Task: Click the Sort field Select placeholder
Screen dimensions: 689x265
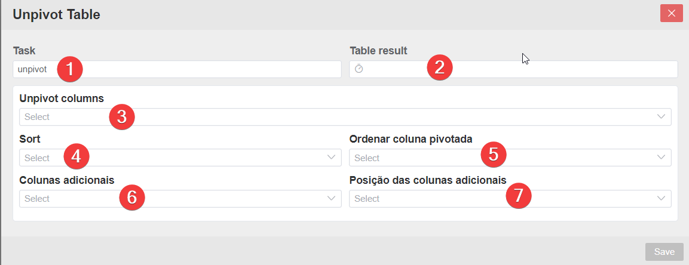Action: coord(37,158)
